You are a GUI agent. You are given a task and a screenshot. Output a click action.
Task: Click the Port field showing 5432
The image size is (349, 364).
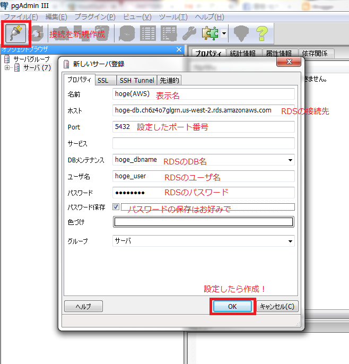click(204, 127)
